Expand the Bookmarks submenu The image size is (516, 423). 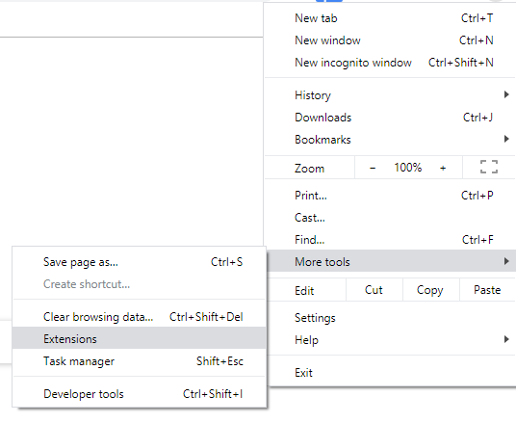click(390, 140)
